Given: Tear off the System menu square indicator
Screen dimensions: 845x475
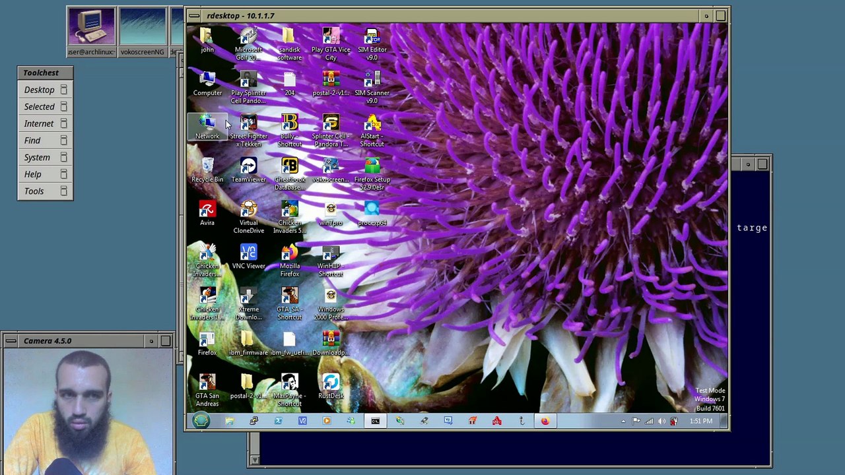Looking at the screenshot, I should tap(63, 158).
